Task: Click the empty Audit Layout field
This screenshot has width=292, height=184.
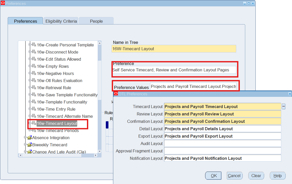Action: 222,143
